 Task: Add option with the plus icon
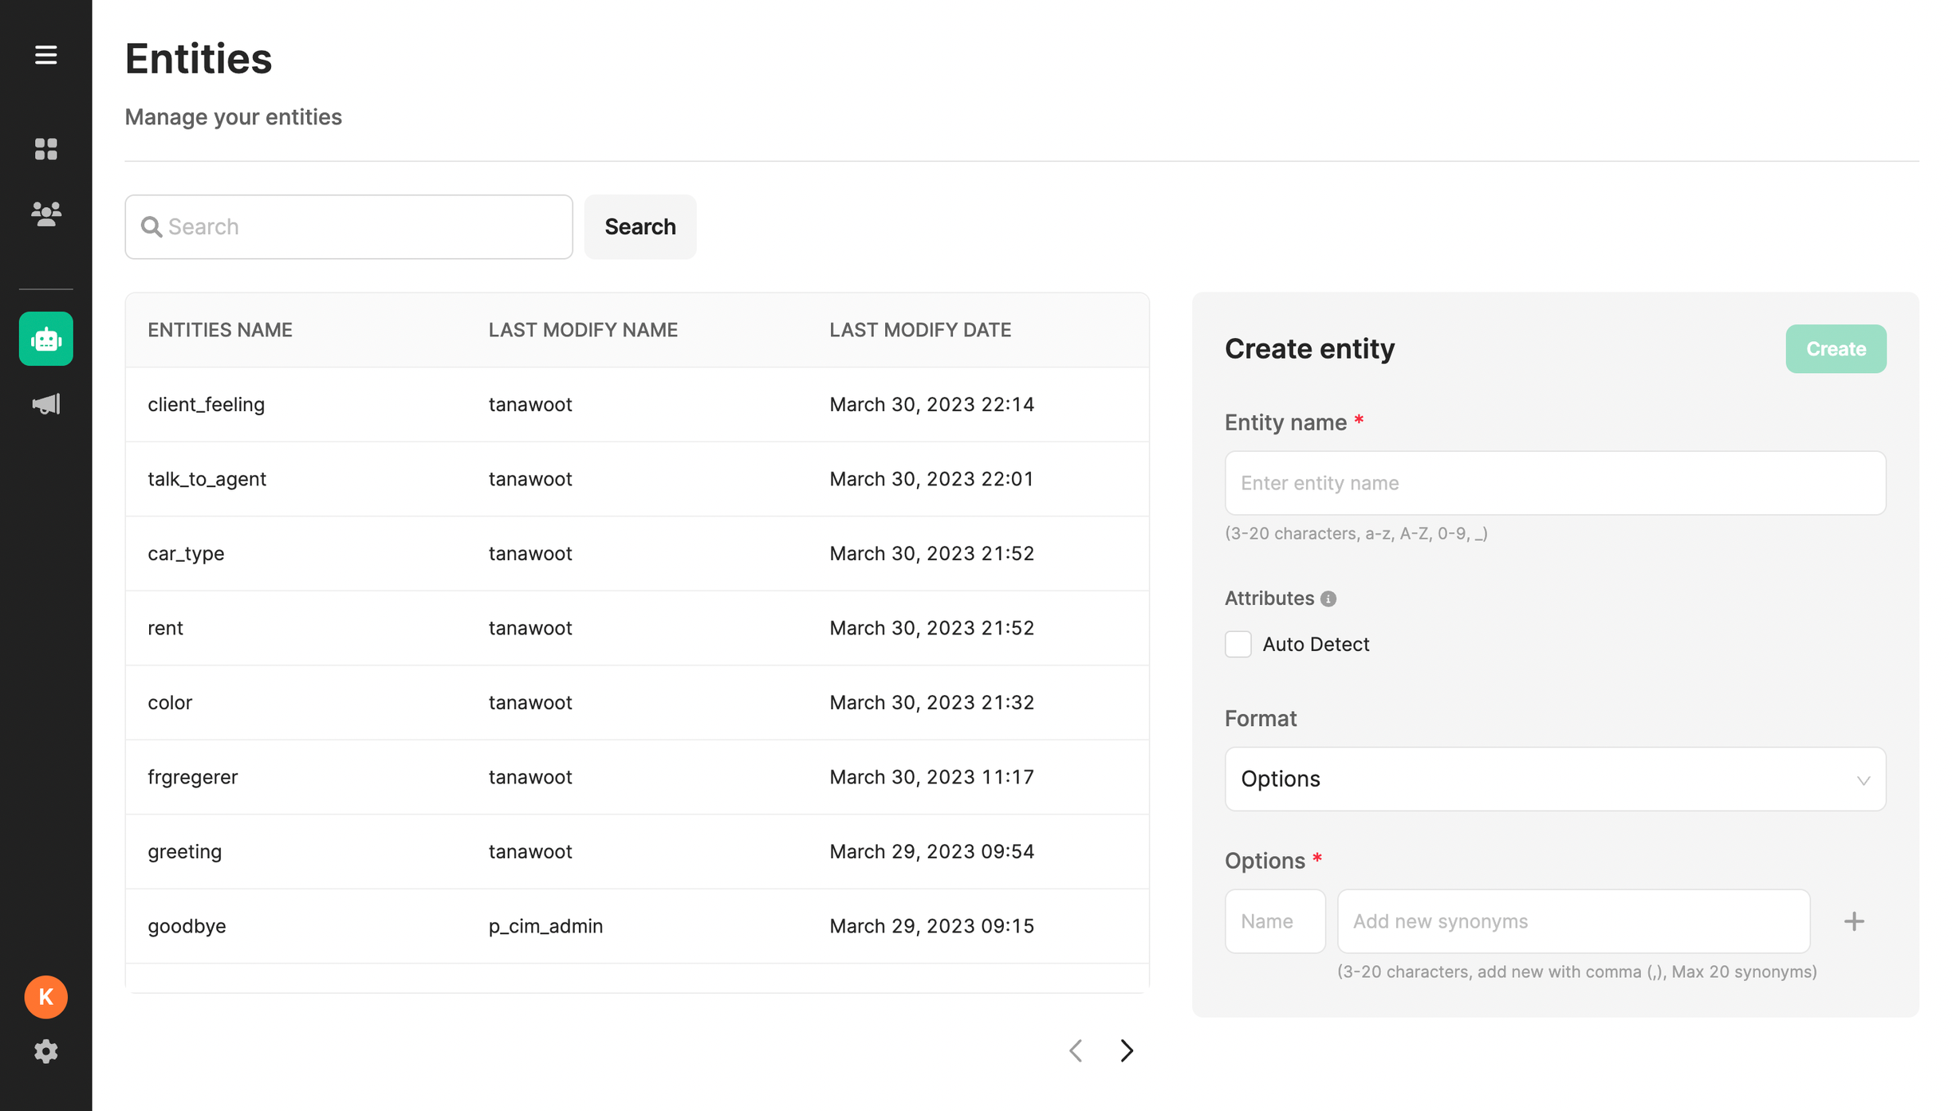[1854, 921]
